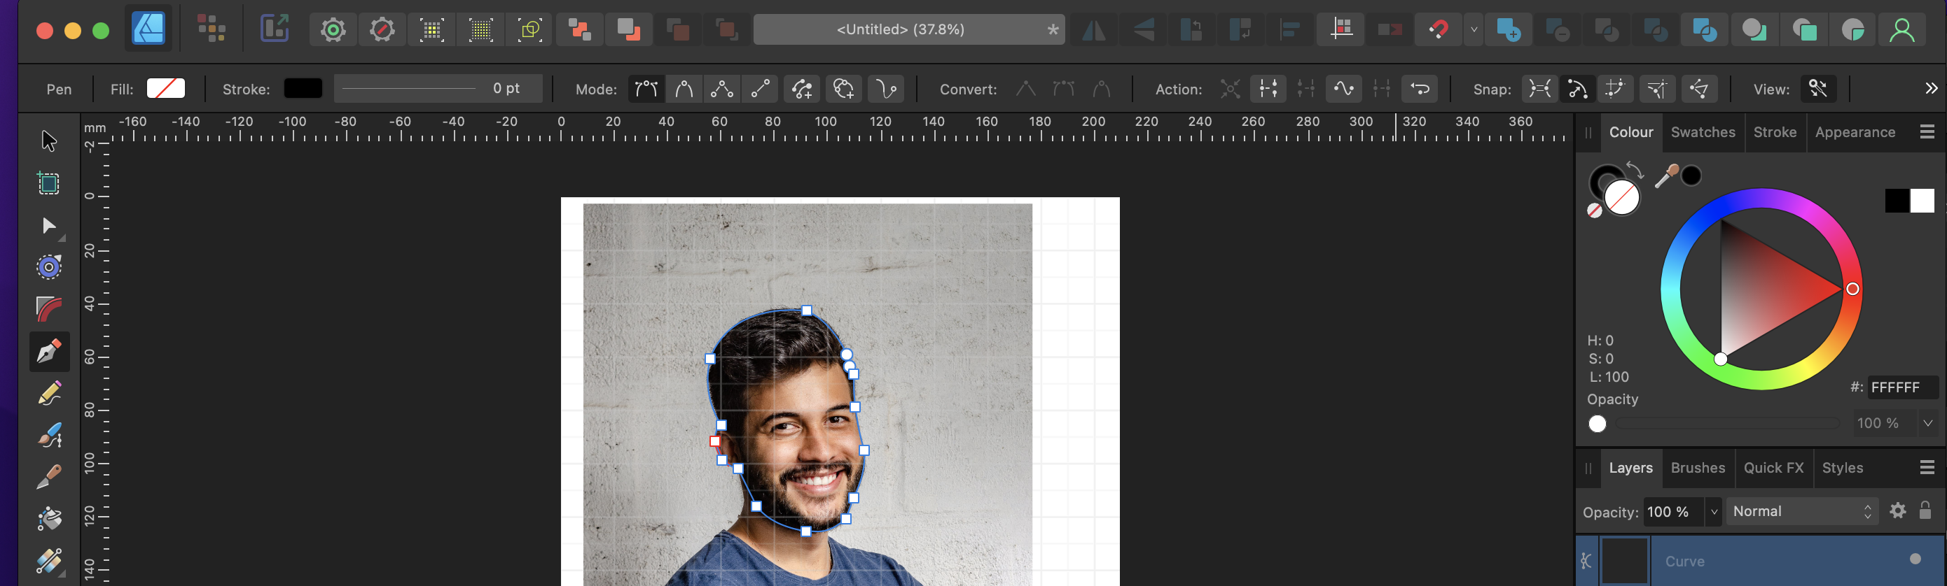Click the Subtract boolean operation
This screenshot has width=1947, height=586.
tap(1558, 29)
